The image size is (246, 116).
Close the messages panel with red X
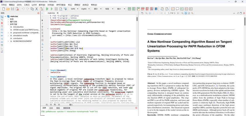136,108
